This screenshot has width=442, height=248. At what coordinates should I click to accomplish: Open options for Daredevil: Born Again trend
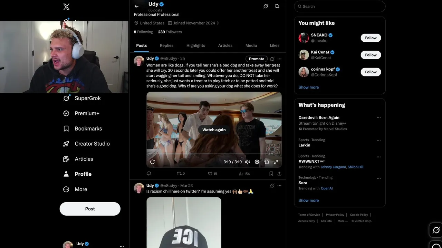tap(378, 117)
